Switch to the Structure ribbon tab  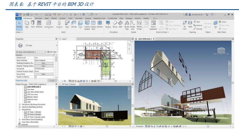38,18
